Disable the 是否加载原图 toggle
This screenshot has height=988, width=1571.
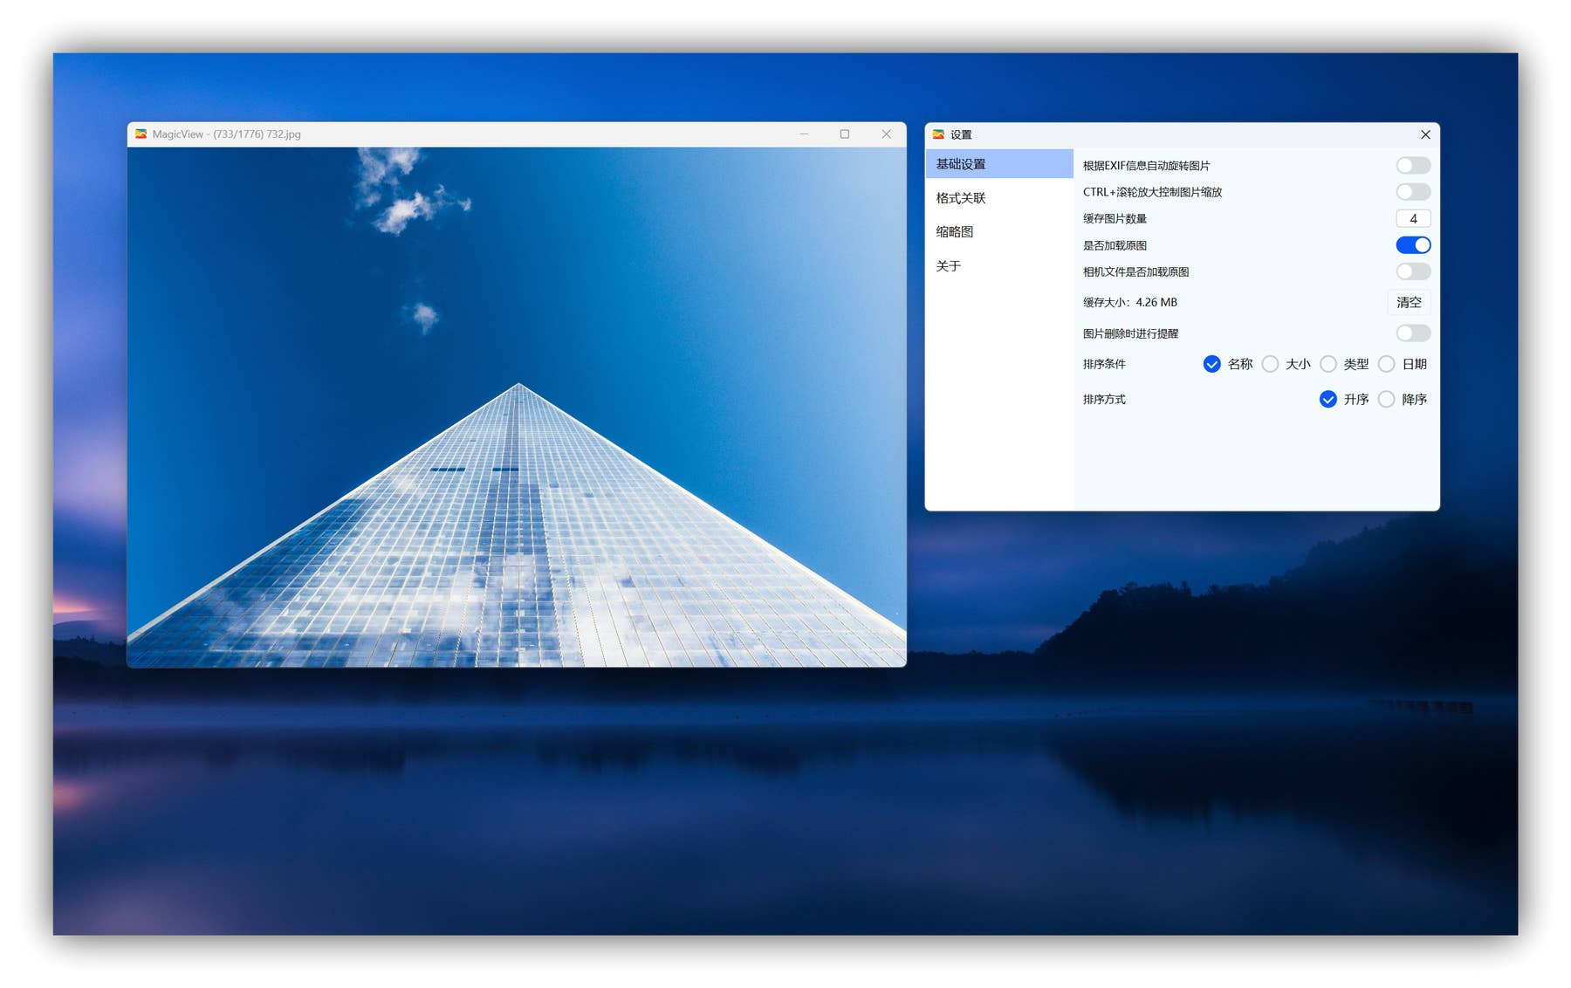(x=1412, y=245)
